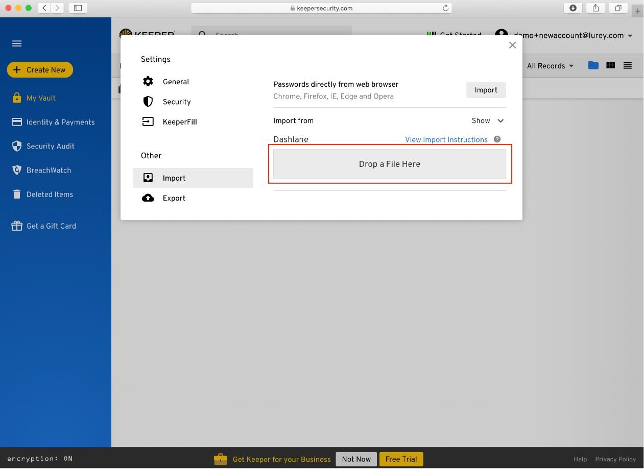Open Get a Gift Card
The width and height of the screenshot is (644, 469).
point(51,226)
